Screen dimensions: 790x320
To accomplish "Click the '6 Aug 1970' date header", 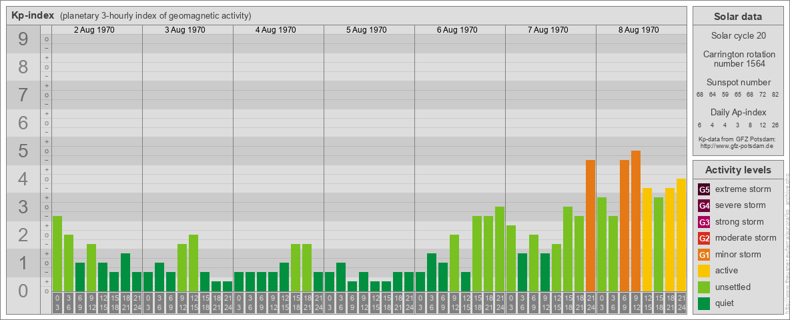I will tap(457, 30).
